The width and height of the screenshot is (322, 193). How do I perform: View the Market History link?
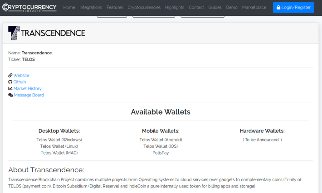pyautogui.click(x=28, y=88)
